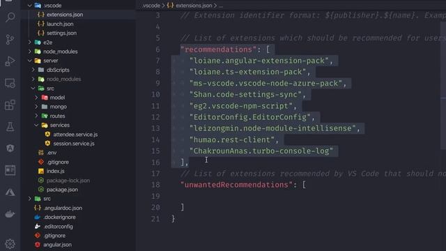This screenshot has width=446, height=251.
Task: Open the root .gitignore file
Action: coord(54,236)
